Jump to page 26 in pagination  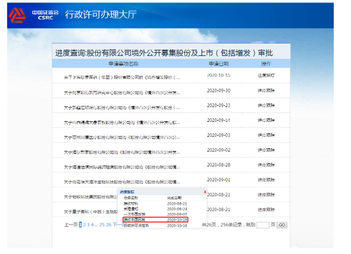click(108, 225)
